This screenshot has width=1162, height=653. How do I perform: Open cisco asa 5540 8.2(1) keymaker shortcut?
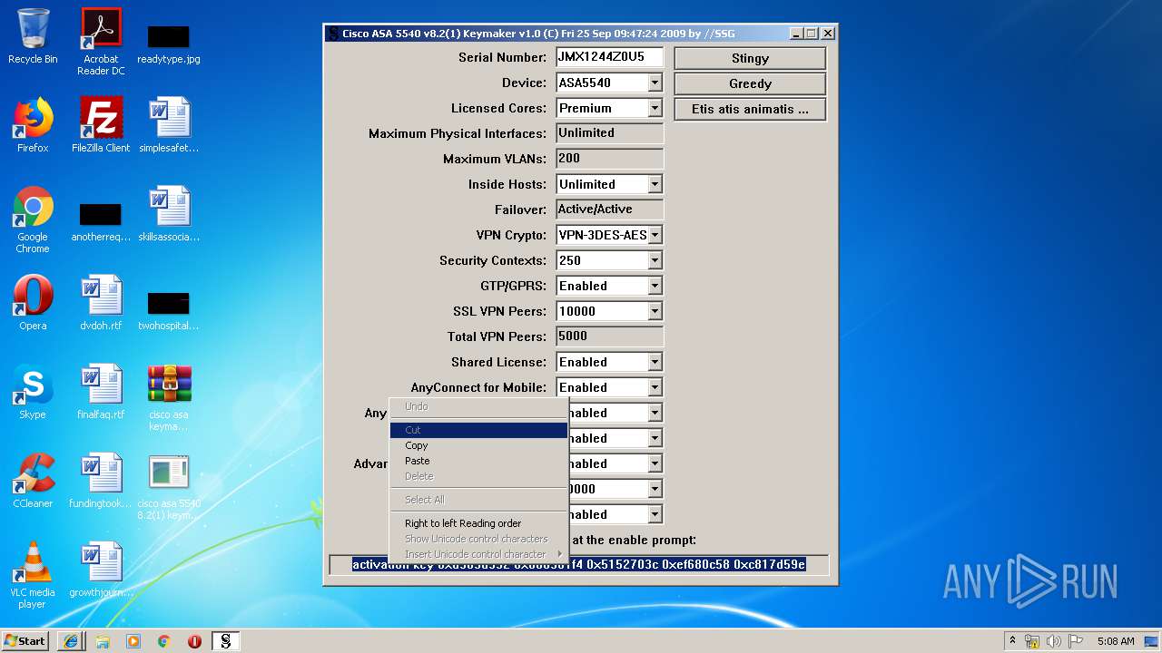pyautogui.click(x=169, y=487)
